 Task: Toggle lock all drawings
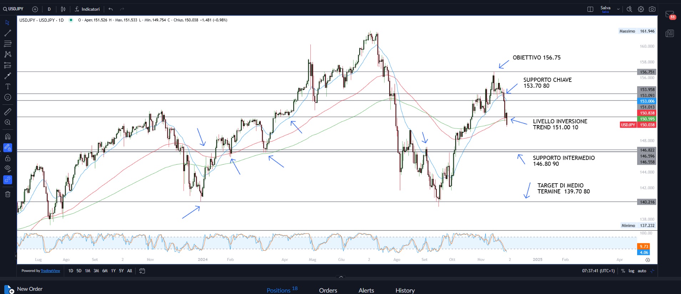(7, 158)
